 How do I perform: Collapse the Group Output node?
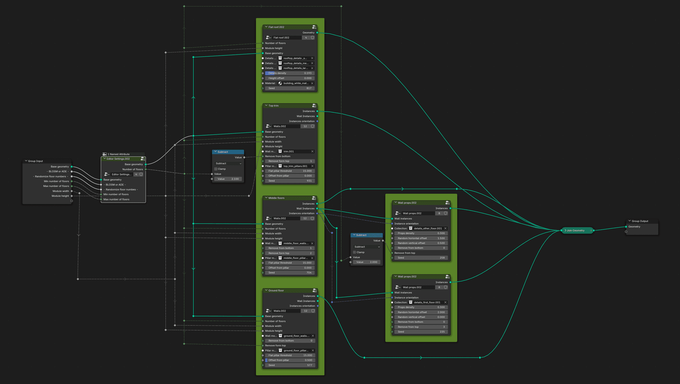pos(630,221)
